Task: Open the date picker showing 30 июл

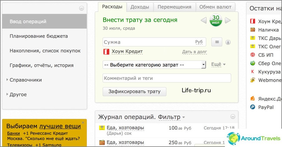Action: [x=216, y=20]
